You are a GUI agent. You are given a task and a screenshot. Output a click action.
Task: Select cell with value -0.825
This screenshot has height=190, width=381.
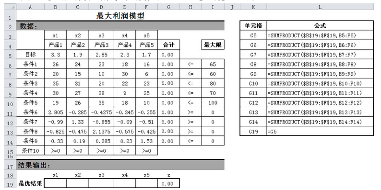pos(55,131)
